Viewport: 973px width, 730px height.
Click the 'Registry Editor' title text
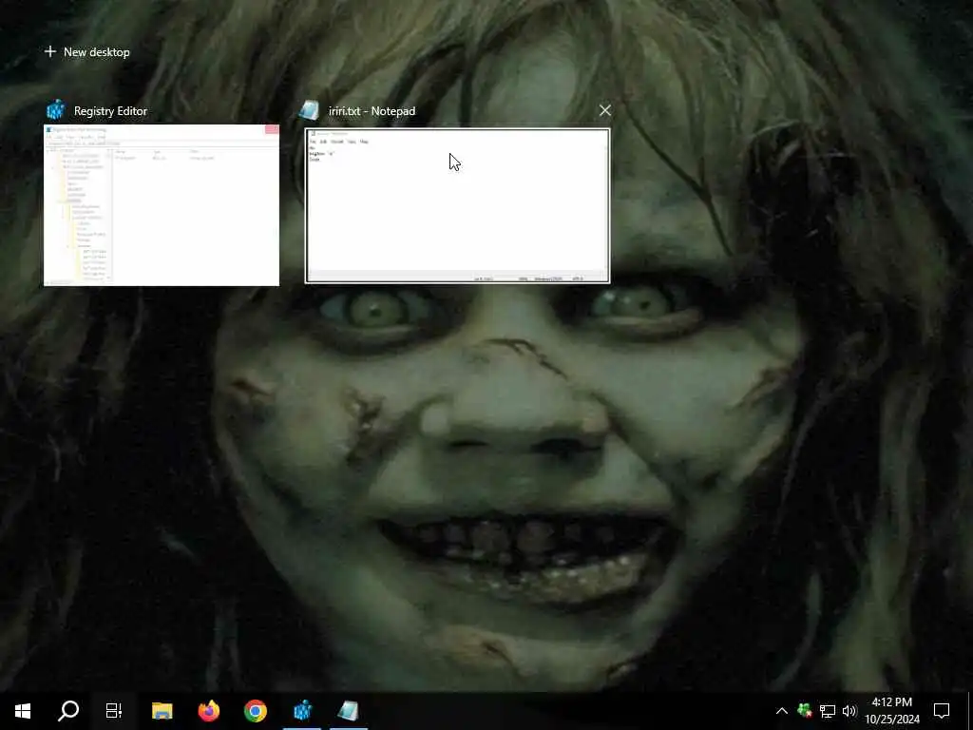tap(110, 111)
